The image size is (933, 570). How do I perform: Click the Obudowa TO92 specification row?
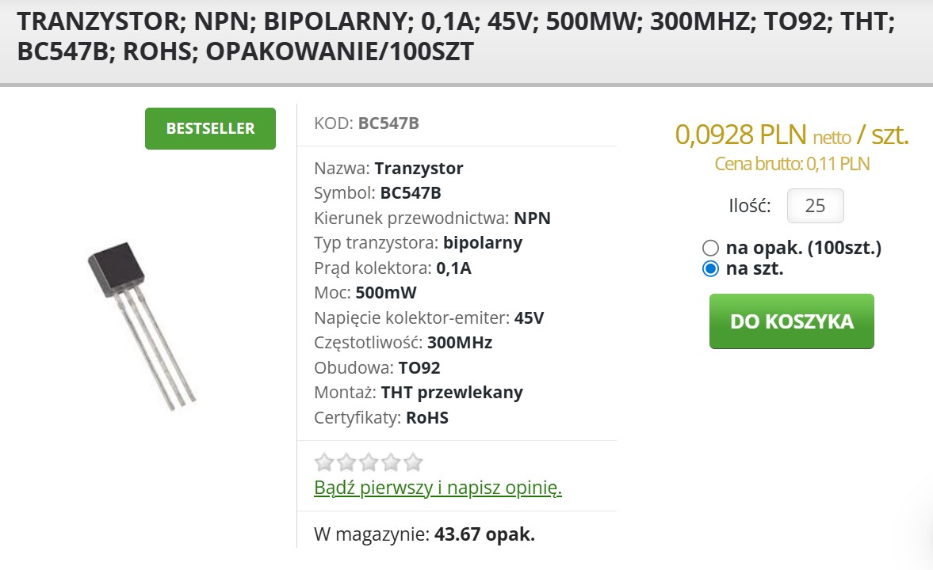point(377,368)
